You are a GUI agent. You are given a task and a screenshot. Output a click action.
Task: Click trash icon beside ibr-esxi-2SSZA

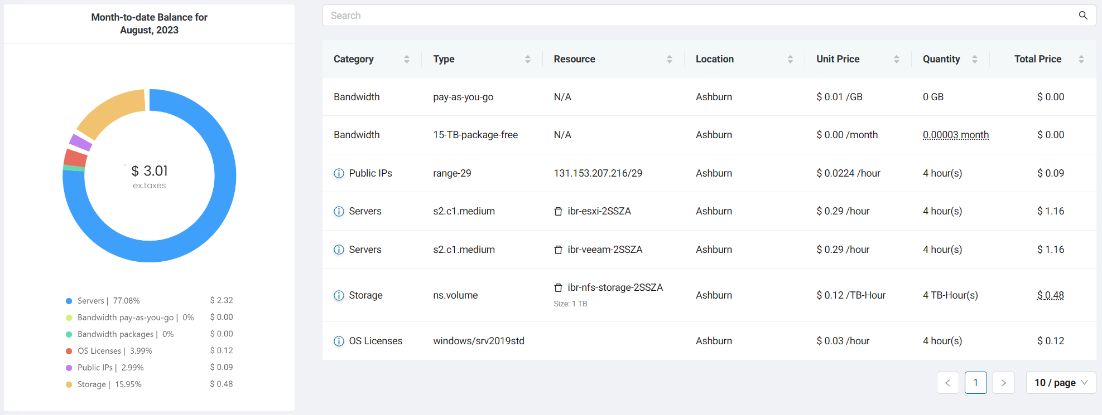558,212
